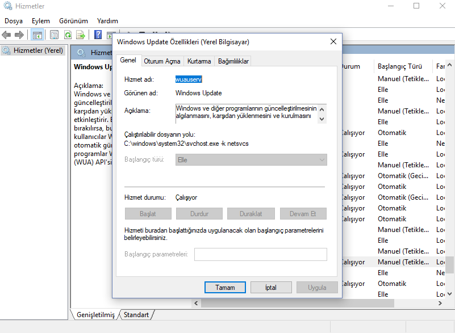Screen dimensions: 455x333
Task: Open the Görünüm menu
Action: tap(73, 21)
